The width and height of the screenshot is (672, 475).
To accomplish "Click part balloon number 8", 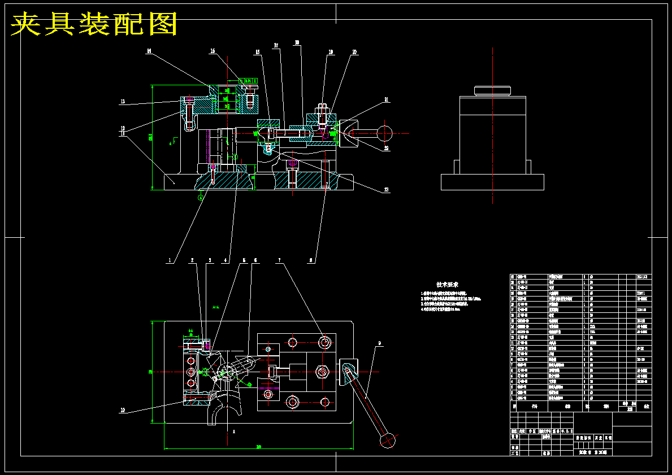I will (311, 260).
